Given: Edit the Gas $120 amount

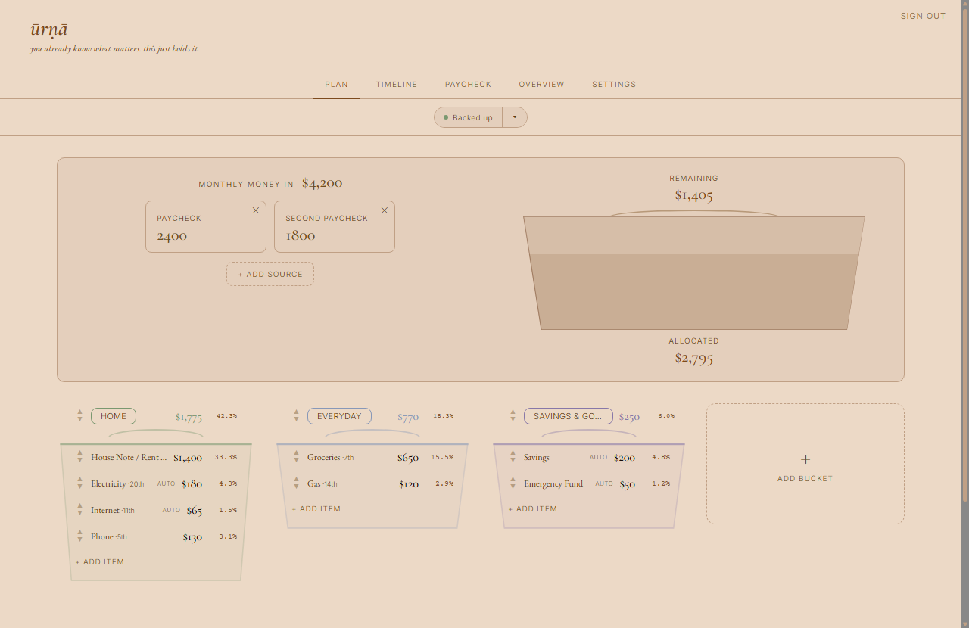Looking at the screenshot, I should 409,484.
